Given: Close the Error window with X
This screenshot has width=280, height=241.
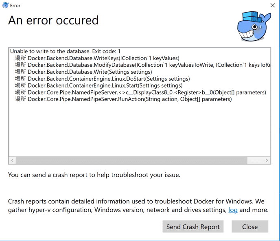Looking at the screenshot, I should pyautogui.click(x=272, y=6).
